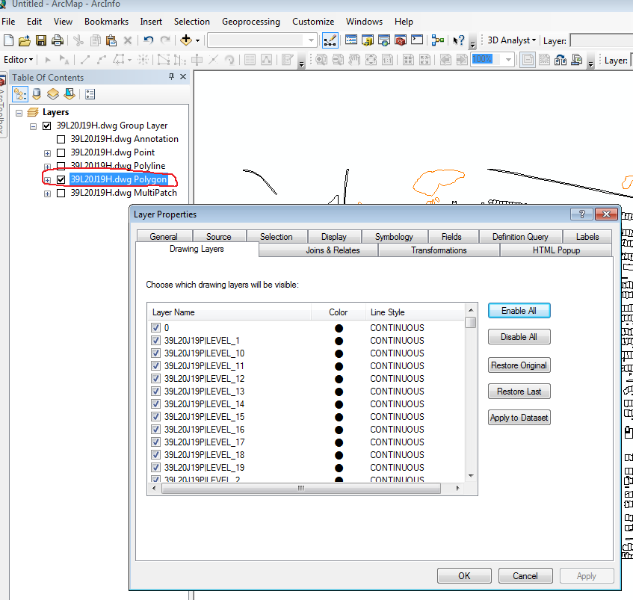Toggle the 39L20J19H.dwg Polygon layer checkbox

coord(61,179)
